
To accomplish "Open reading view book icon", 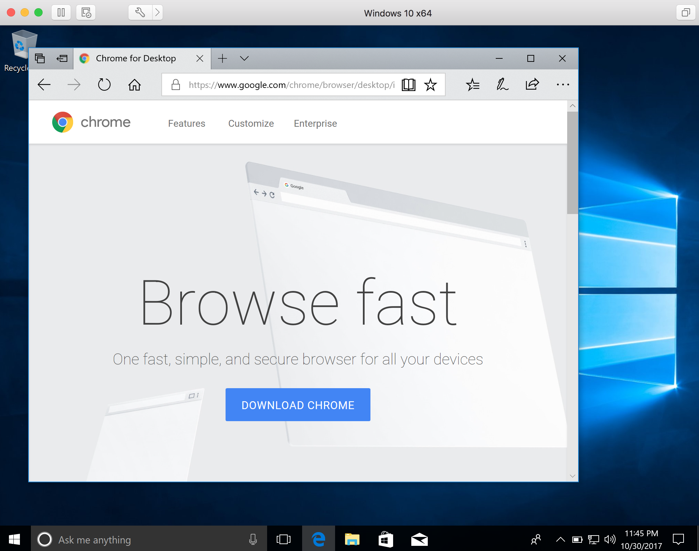I will (x=409, y=85).
